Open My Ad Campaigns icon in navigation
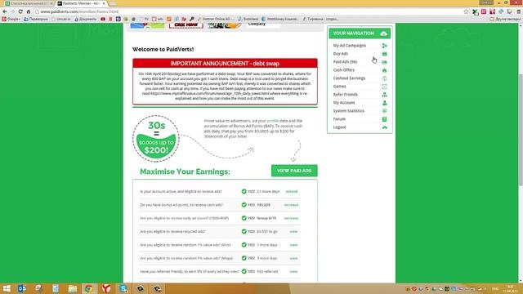523x294 pixels. tap(384, 46)
